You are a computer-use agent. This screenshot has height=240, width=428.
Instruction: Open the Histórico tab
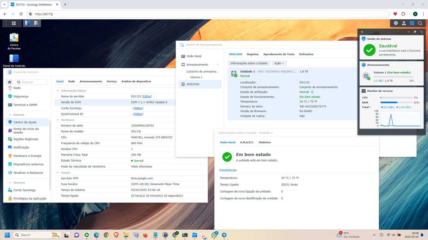[x=265, y=143]
